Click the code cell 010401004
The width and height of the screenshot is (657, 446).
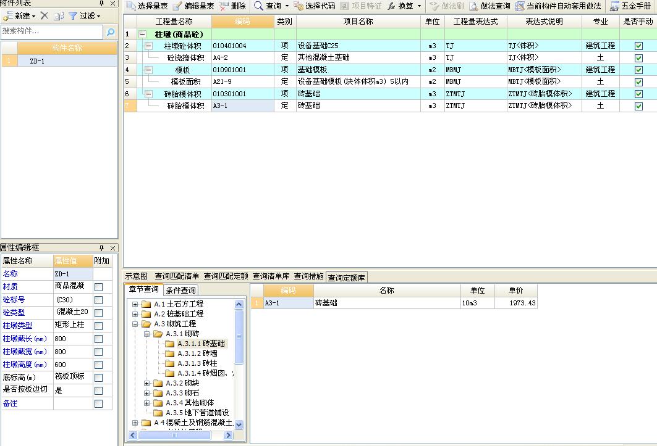(x=243, y=46)
